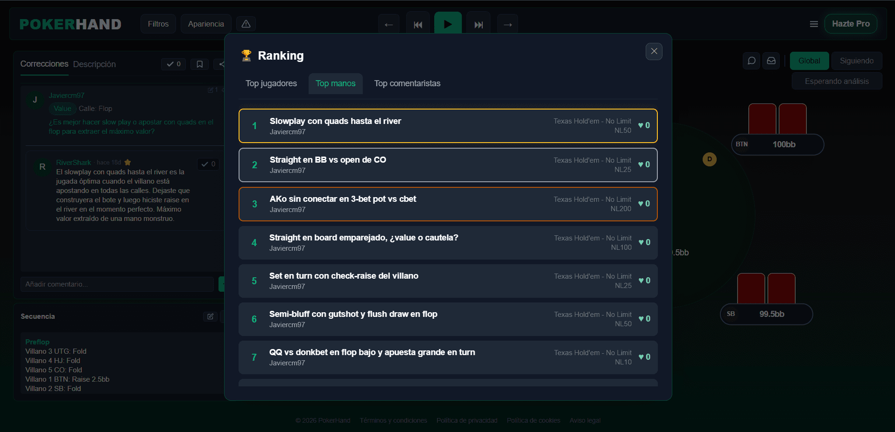The image size is (895, 432).
Task: Open Términos y condiciones link
Action: [393, 420]
